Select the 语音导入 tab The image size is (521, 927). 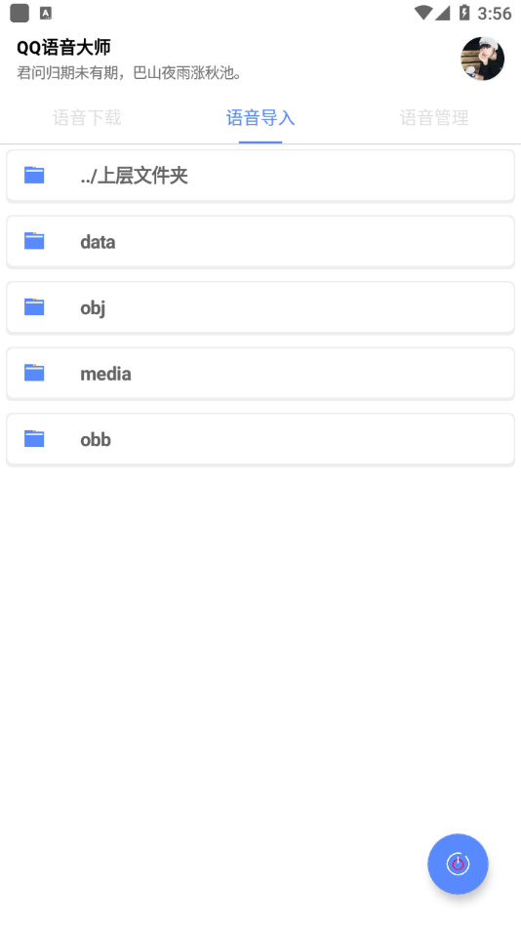coord(260,118)
